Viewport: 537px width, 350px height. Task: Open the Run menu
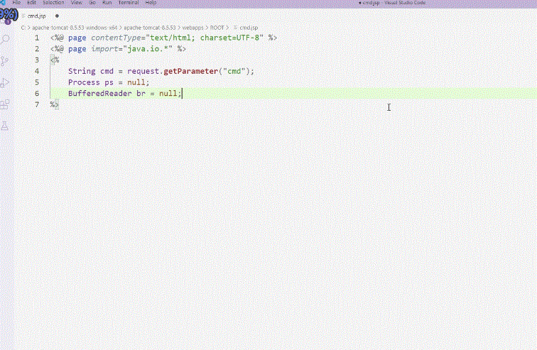[107, 2]
